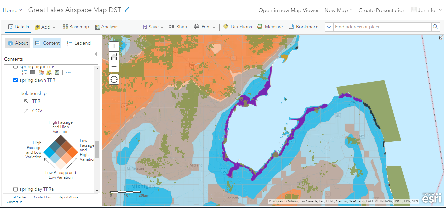Click the Create Presentation link

[382, 10]
